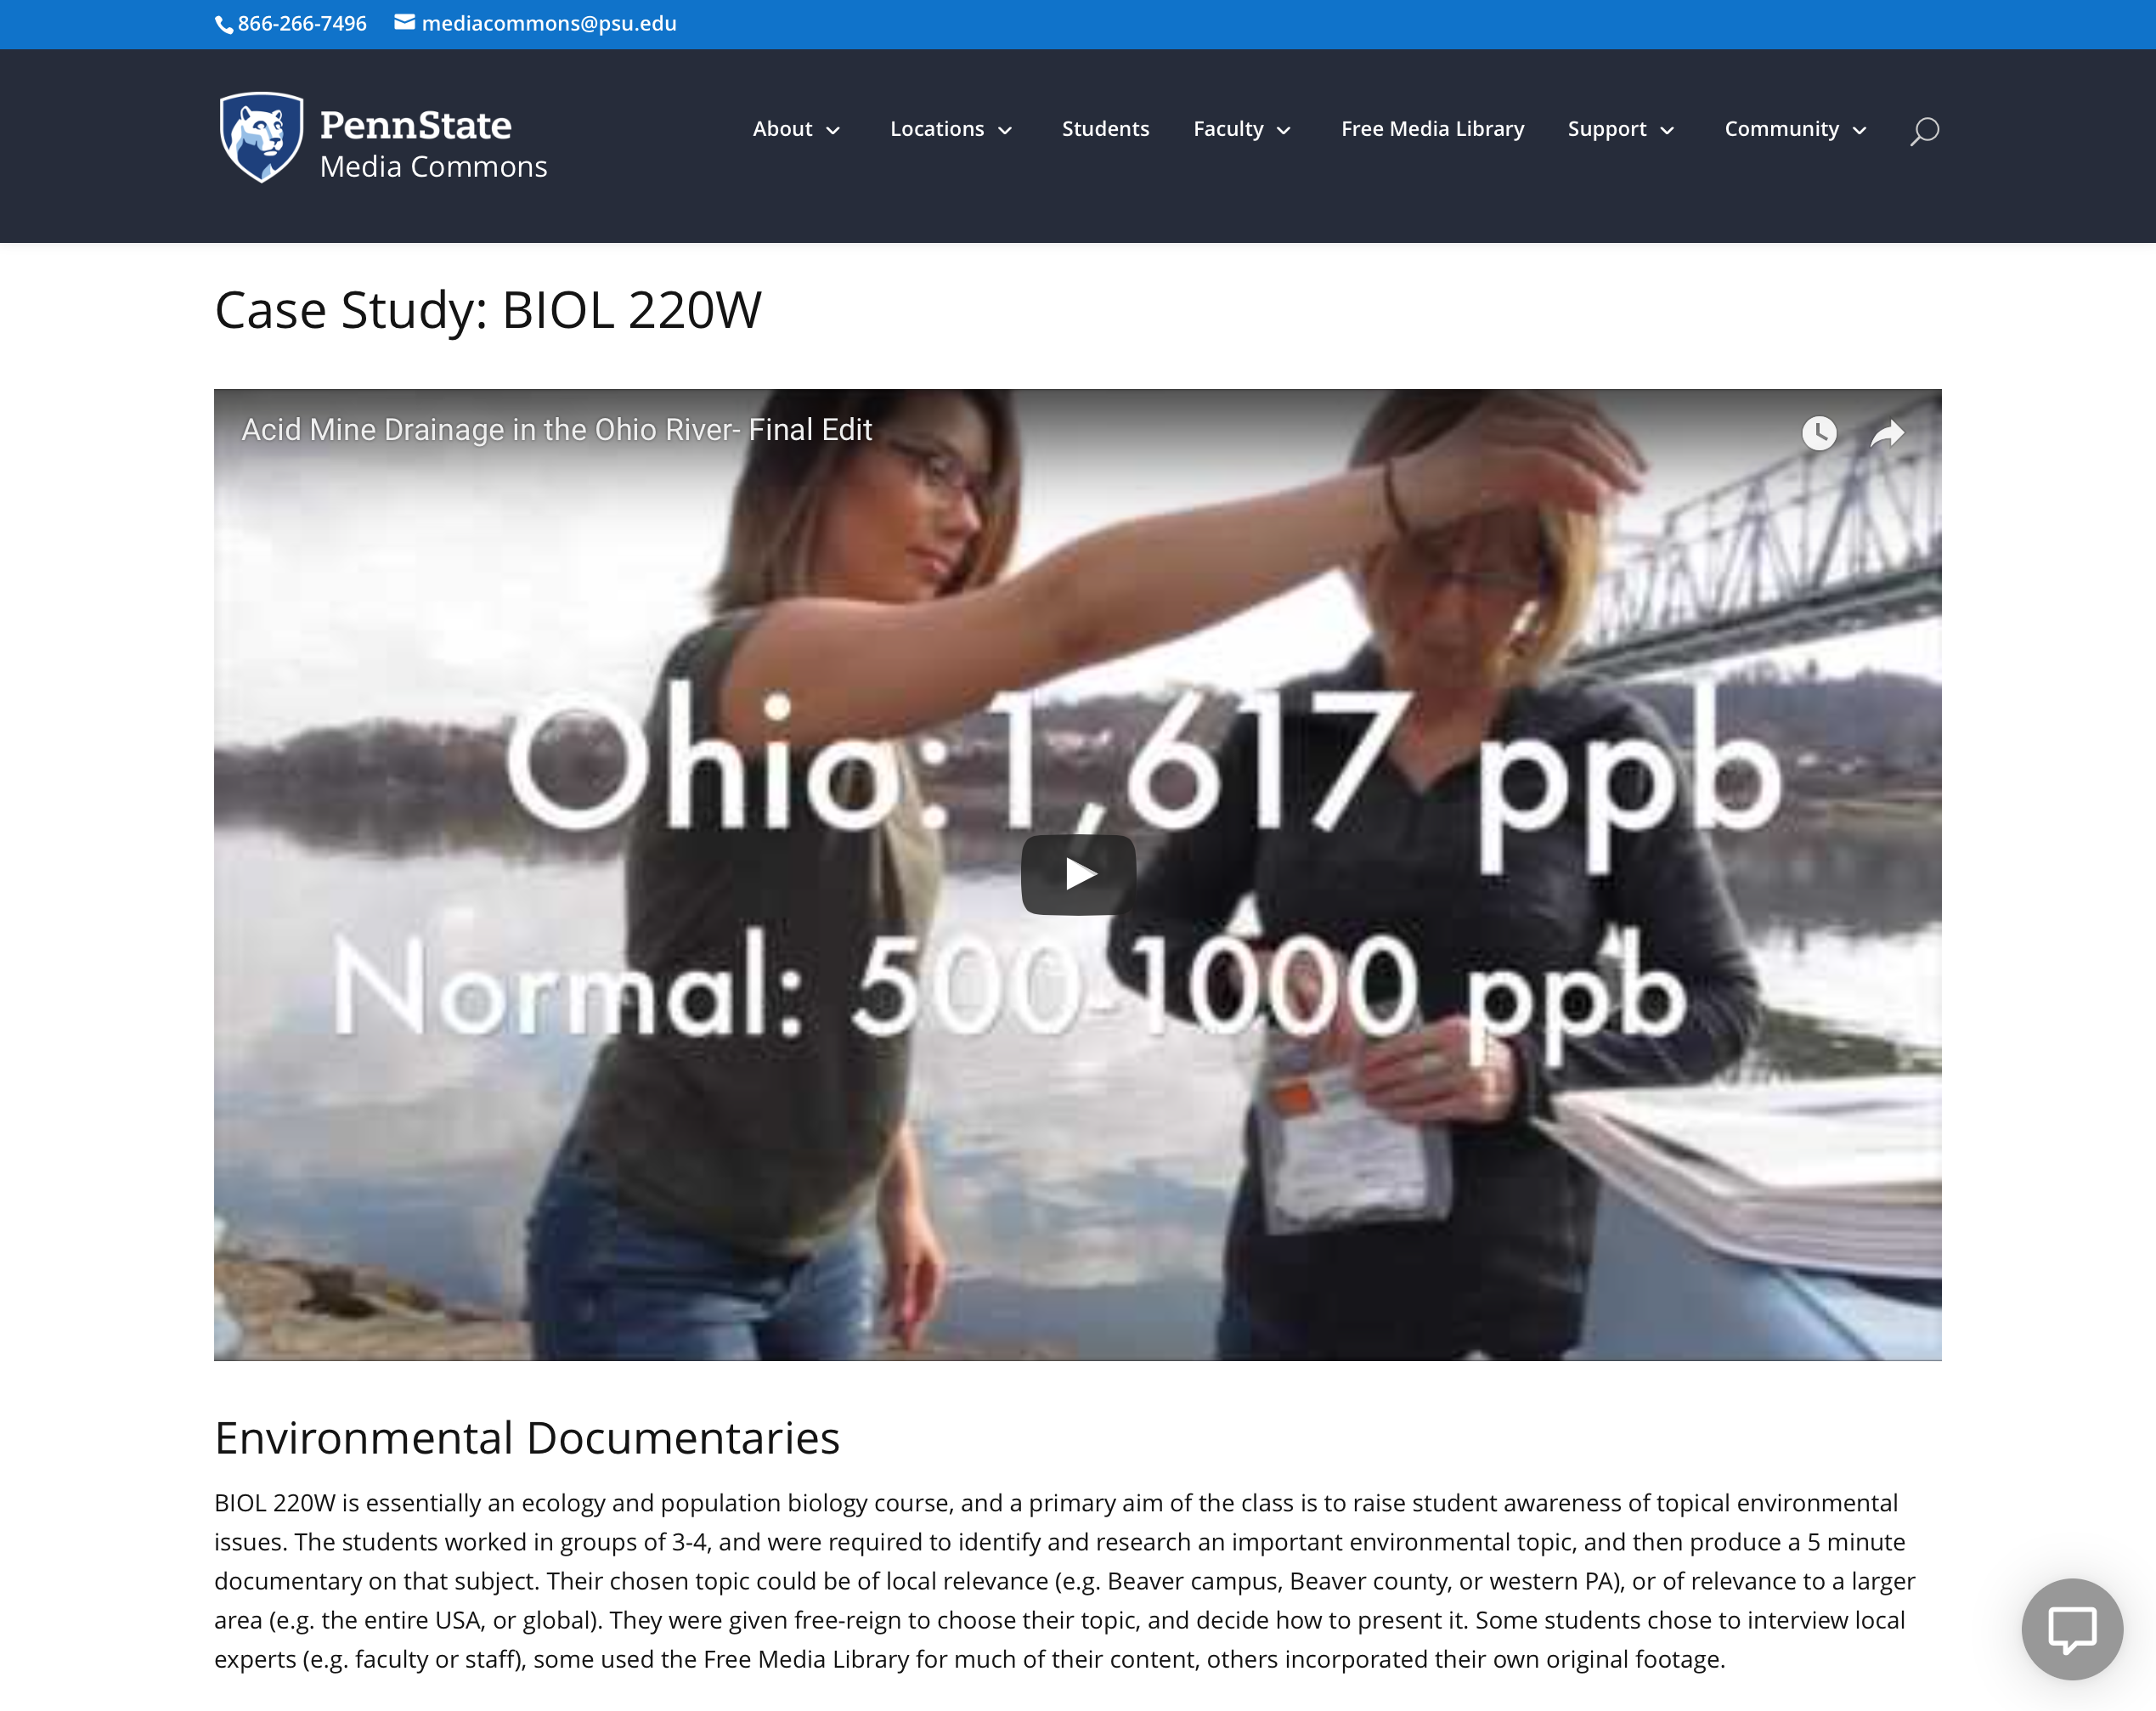This screenshot has height=1711, width=2156.
Task: Open the Support menu item
Action: [x=1607, y=129]
